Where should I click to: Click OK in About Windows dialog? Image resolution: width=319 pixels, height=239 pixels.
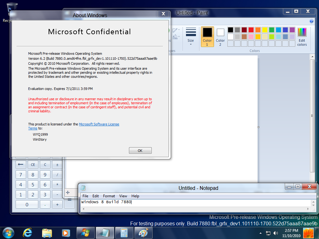tap(140, 150)
